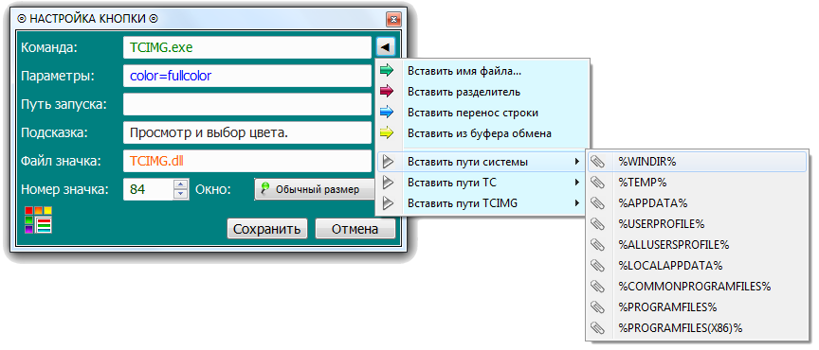Select %LOCALAPPDATA% from system paths
The image size is (819, 350).
click(698, 266)
